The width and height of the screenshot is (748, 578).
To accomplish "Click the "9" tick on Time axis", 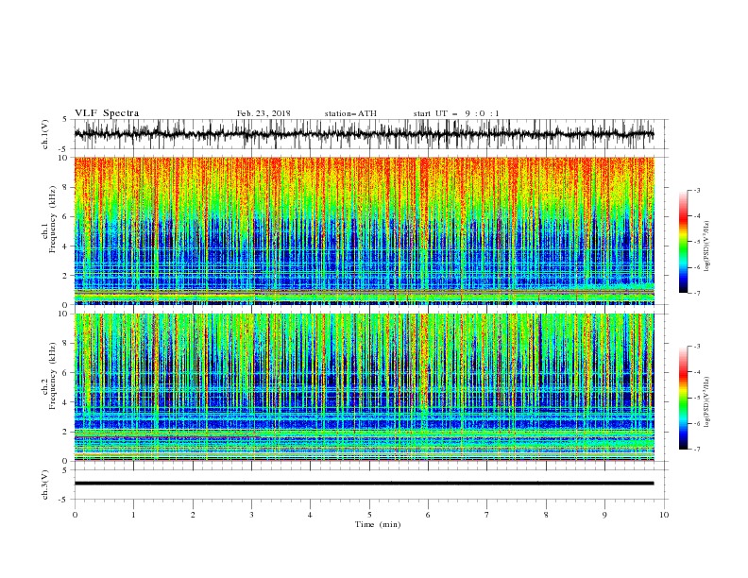I will pyautogui.click(x=604, y=515).
